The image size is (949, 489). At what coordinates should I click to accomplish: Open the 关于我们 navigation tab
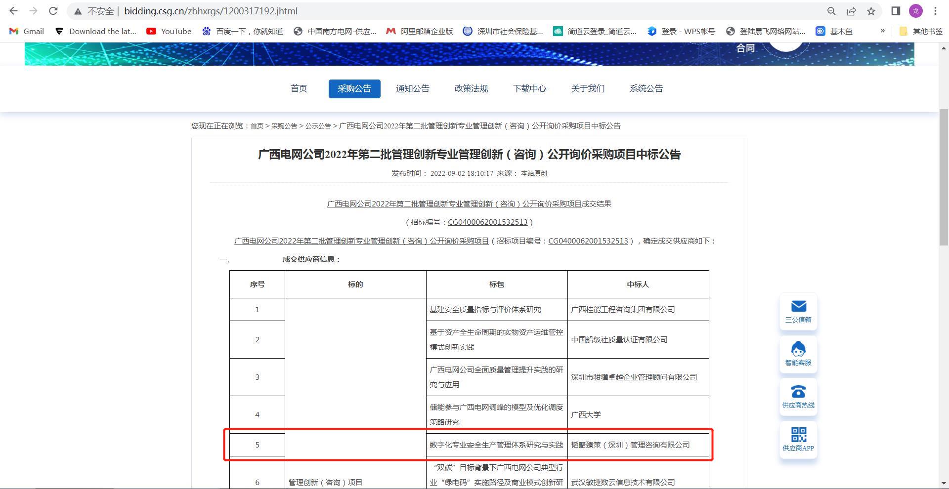click(x=588, y=88)
